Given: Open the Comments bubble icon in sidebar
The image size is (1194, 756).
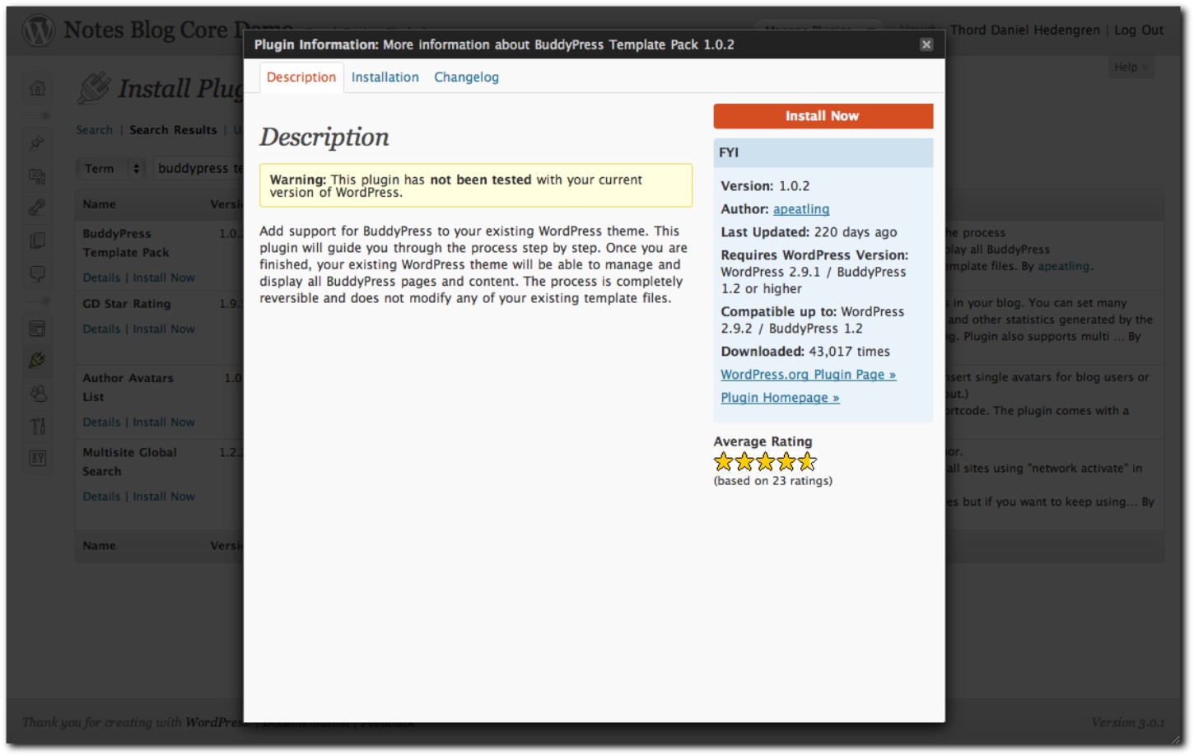Looking at the screenshot, I should (x=37, y=273).
